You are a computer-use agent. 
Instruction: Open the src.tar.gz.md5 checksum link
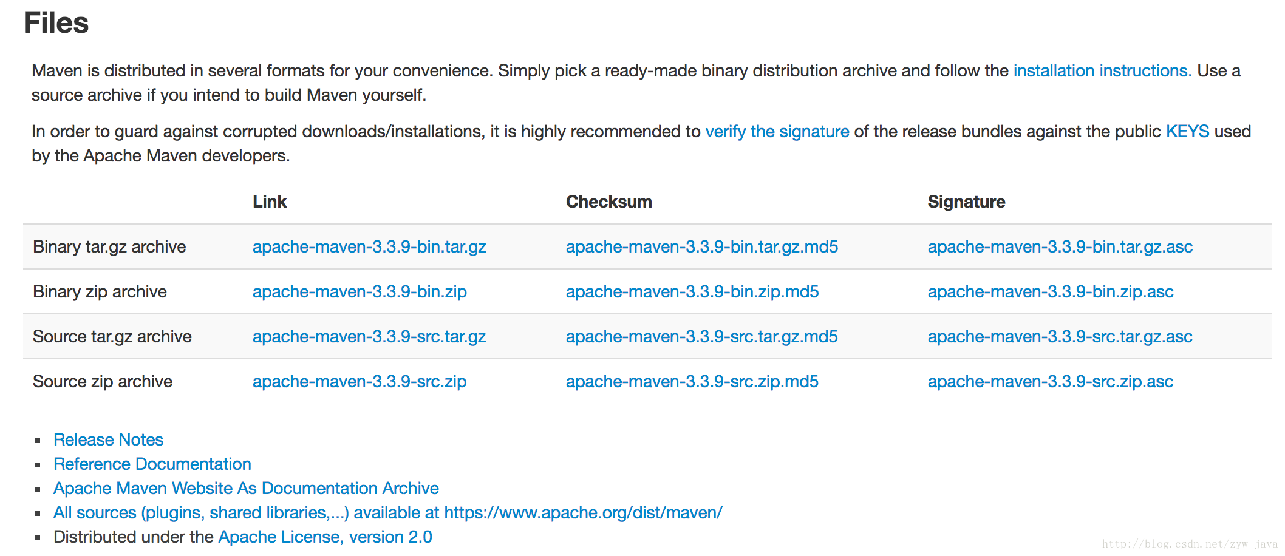(x=702, y=337)
